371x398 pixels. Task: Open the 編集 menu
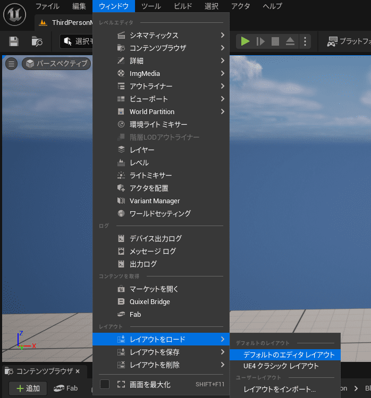tap(79, 6)
